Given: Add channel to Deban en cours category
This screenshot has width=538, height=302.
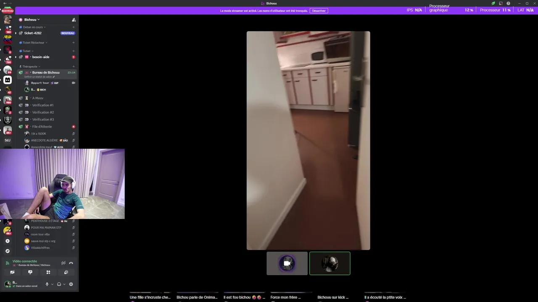Looking at the screenshot, I should point(74,27).
